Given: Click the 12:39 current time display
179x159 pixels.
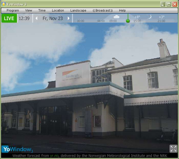Looking at the screenshot, I should tap(24, 18).
